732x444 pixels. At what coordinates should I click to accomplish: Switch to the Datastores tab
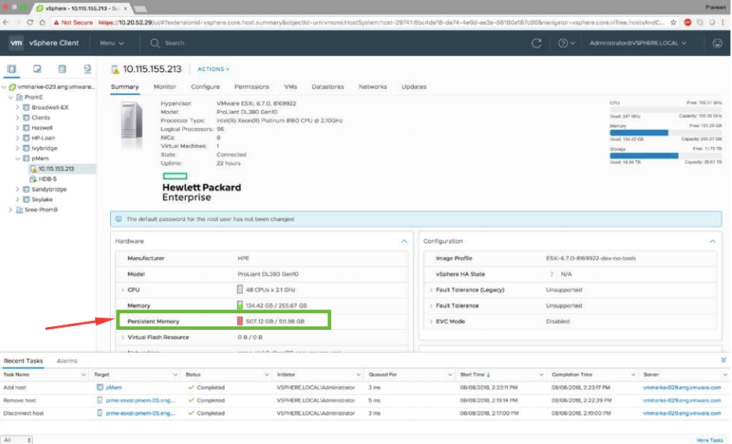coord(327,87)
